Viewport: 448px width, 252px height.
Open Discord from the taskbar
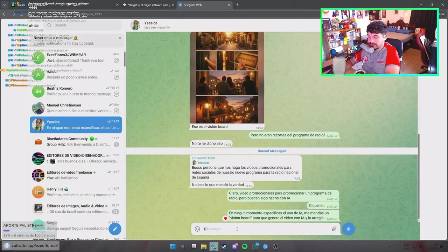tap(234, 246)
